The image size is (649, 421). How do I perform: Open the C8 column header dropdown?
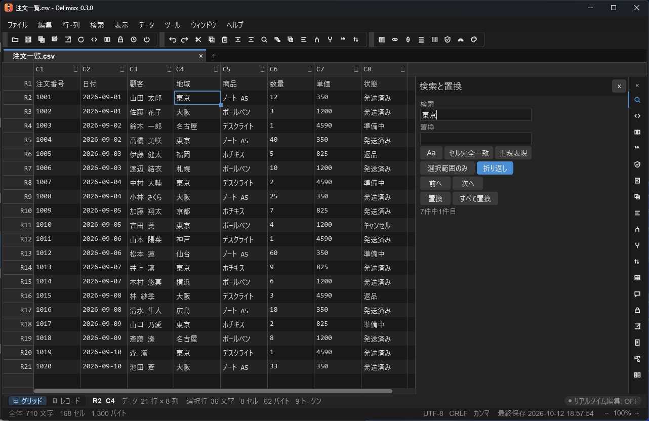[403, 69]
